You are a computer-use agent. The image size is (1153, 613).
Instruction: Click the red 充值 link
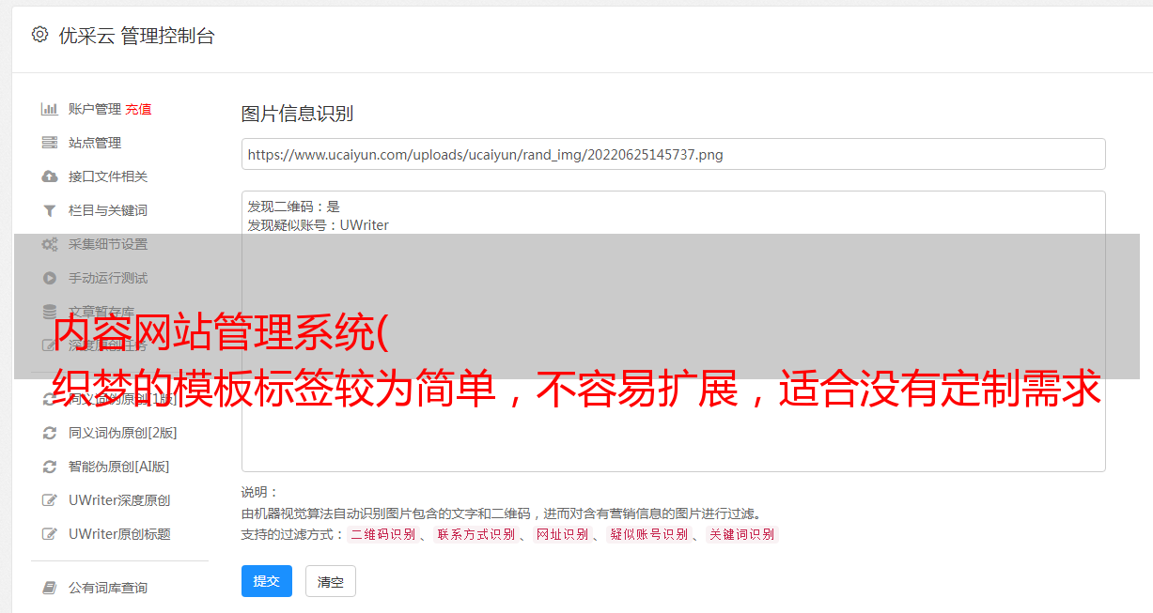[138, 109]
